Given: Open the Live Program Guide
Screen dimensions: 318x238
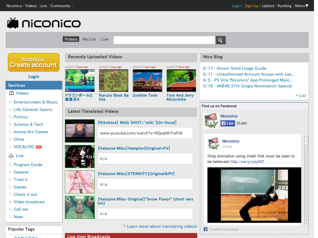Looking at the screenshot, I should click(28, 165).
